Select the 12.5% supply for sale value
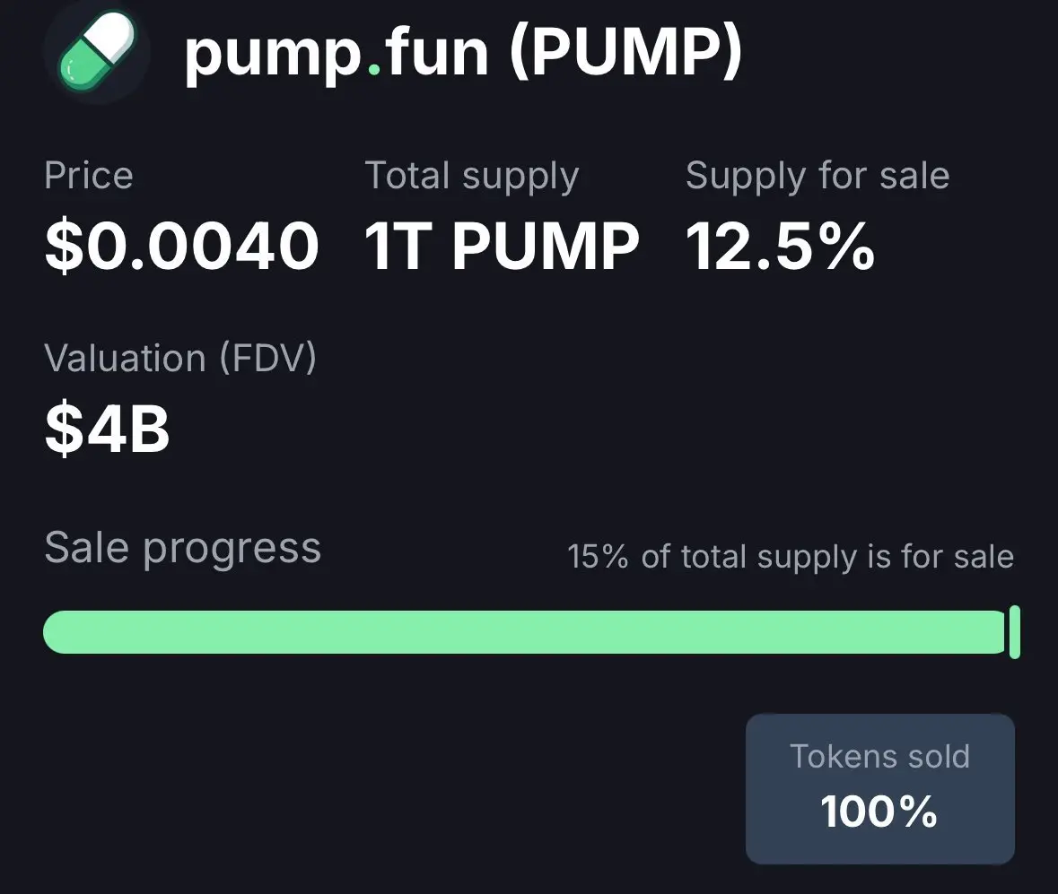 [x=780, y=247]
